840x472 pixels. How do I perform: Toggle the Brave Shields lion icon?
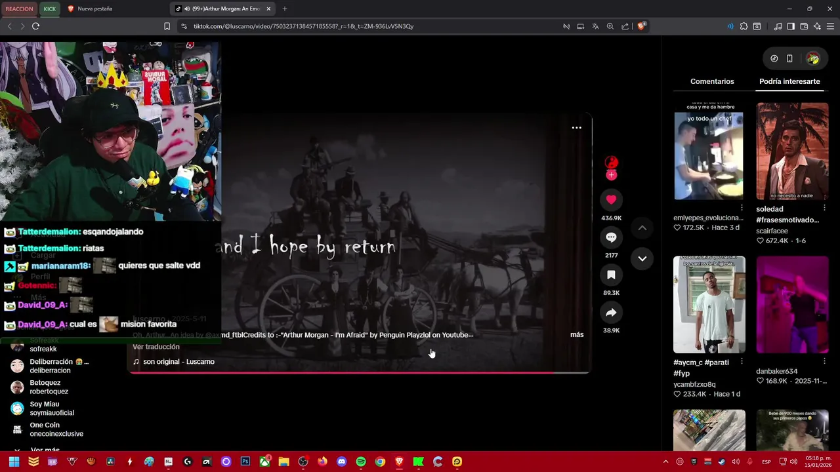[x=641, y=26]
